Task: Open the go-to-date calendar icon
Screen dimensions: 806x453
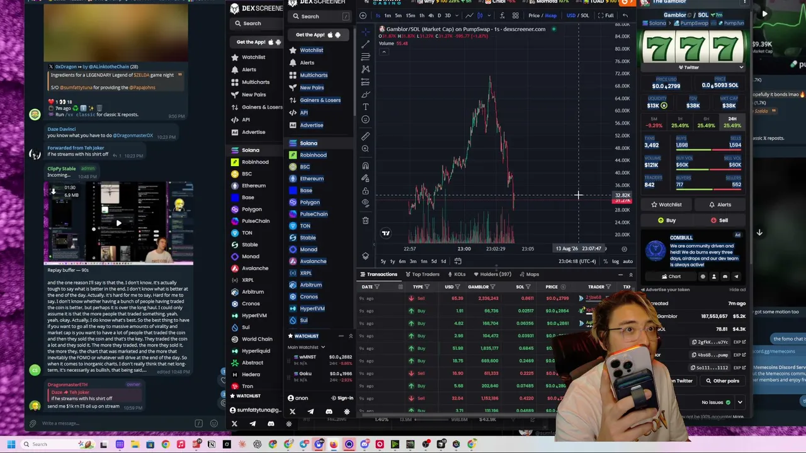Action: 458,261
